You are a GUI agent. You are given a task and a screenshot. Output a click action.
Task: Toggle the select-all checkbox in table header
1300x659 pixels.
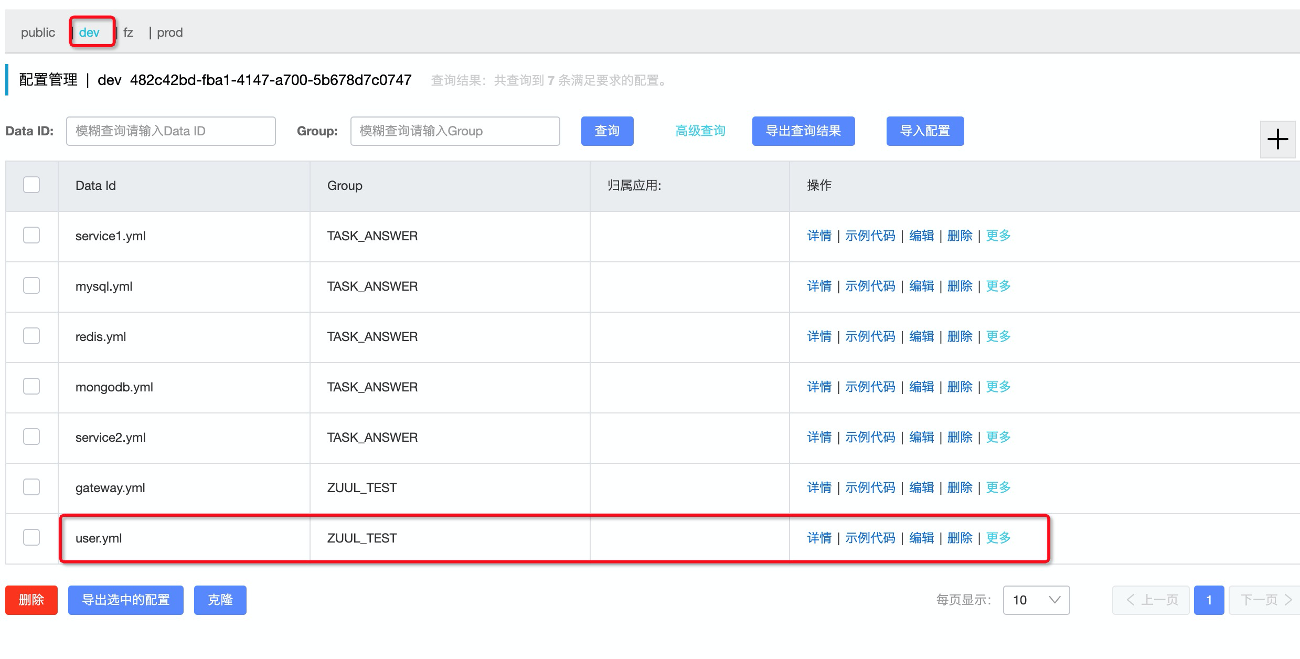(x=31, y=185)
